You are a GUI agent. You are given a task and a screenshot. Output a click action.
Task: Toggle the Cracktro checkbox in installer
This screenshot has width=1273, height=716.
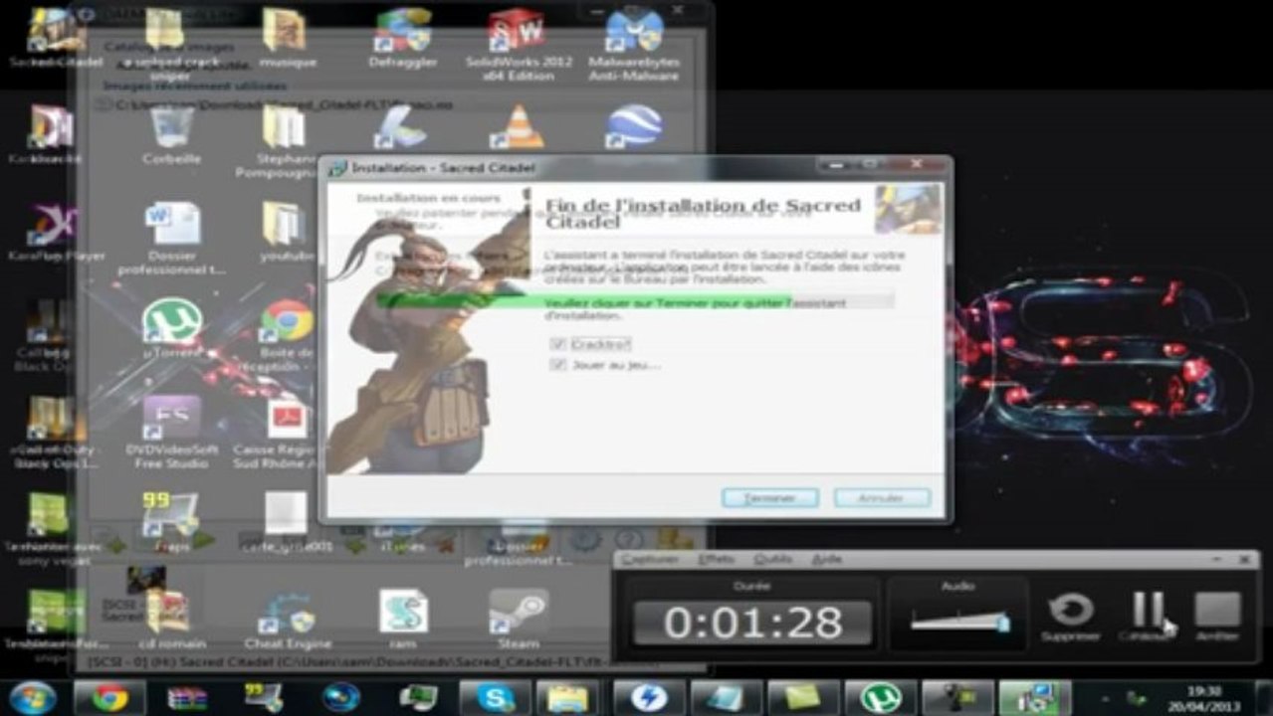(x=557, y=344)
